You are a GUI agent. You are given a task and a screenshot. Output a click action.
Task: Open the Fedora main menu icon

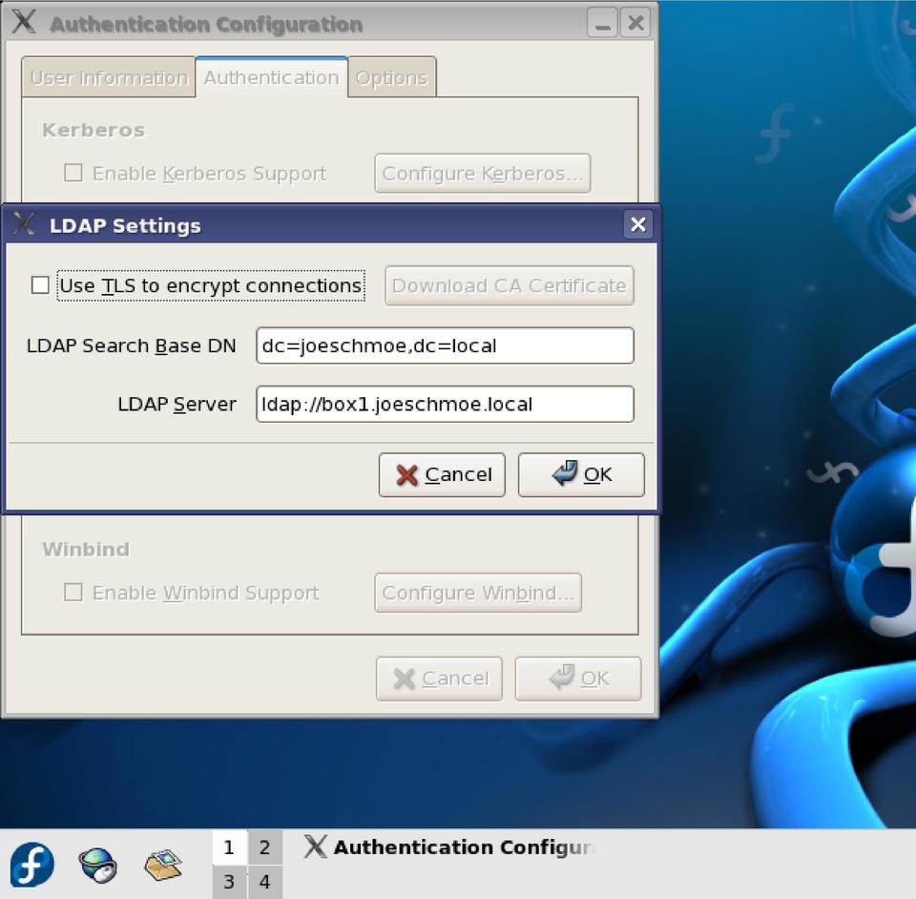click(31, 865)
